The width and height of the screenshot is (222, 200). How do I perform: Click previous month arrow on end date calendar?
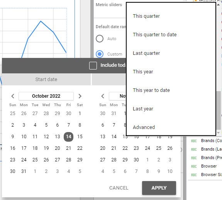click(103, 96)
